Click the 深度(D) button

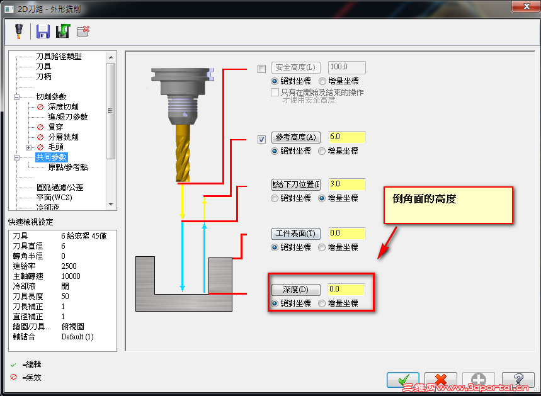click(x=295, y=290)
